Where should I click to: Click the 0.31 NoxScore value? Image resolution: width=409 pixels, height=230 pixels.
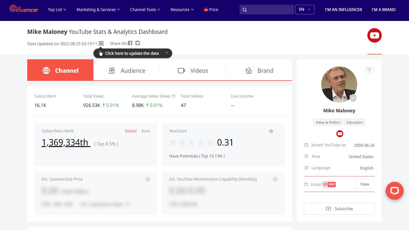(x=225, y=142)
